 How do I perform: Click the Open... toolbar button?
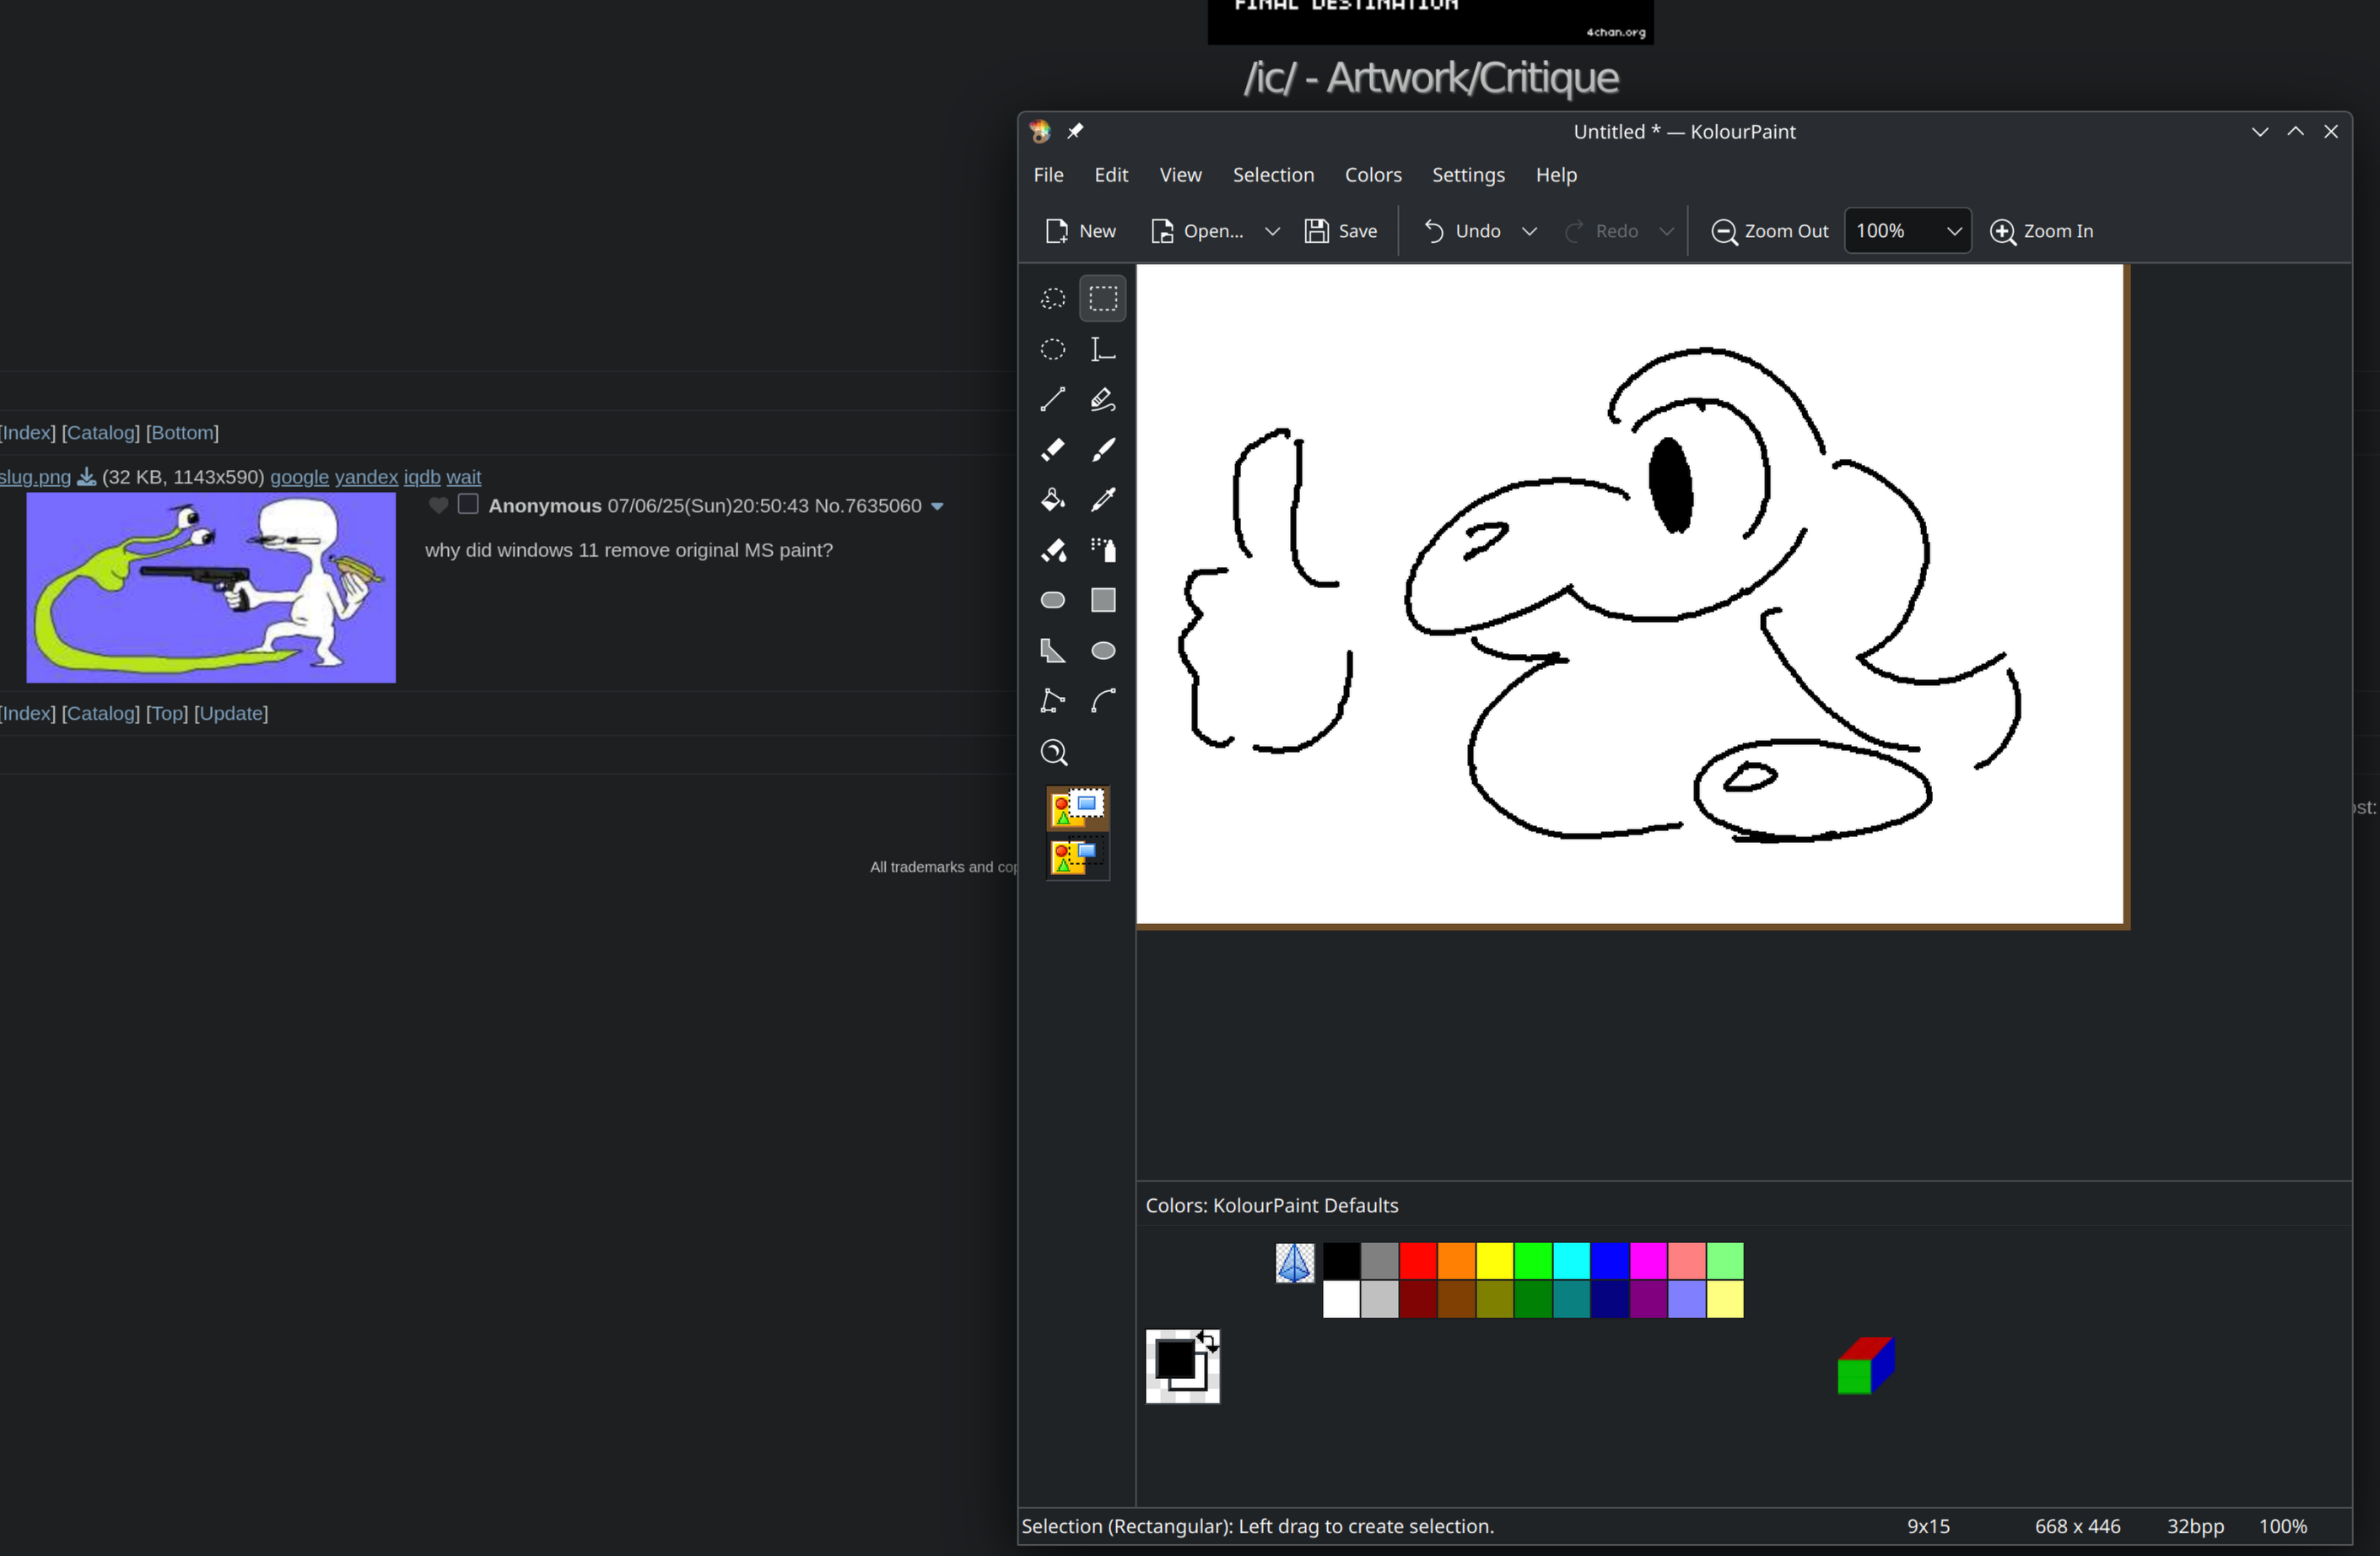click(1197, 231)
